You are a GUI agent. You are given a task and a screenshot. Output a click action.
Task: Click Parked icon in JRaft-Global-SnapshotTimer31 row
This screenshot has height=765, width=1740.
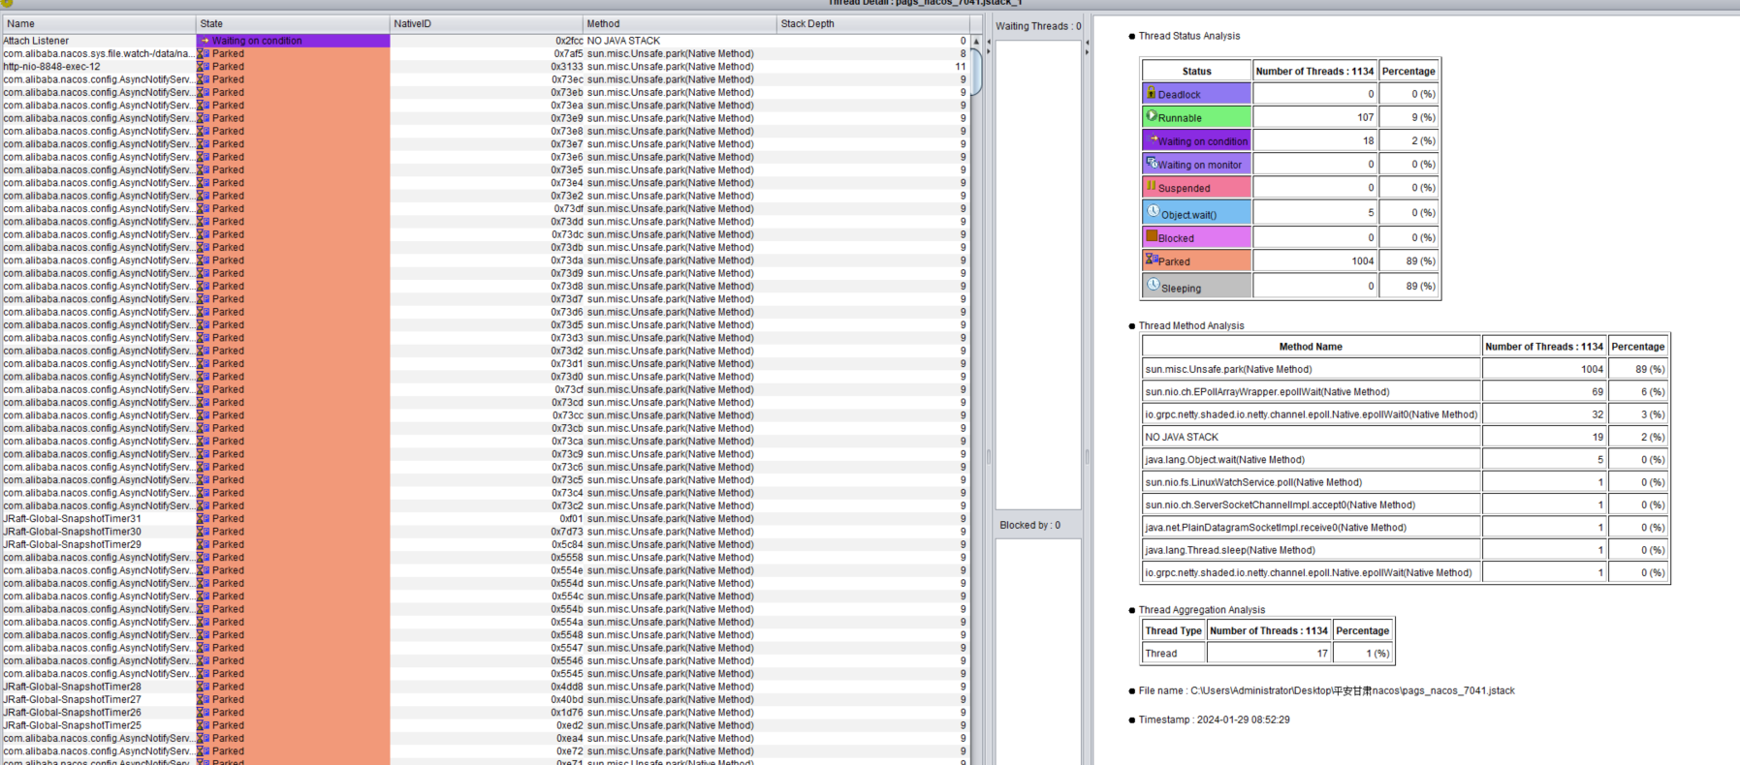pyautogui.click(x=204, y=519)
